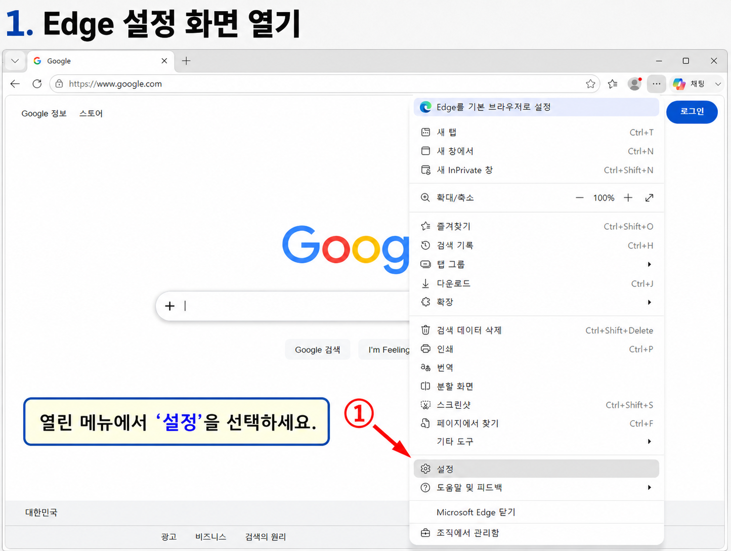The image size is (731, 551).
Task: Click the address bar URL field
Action: 324,83
